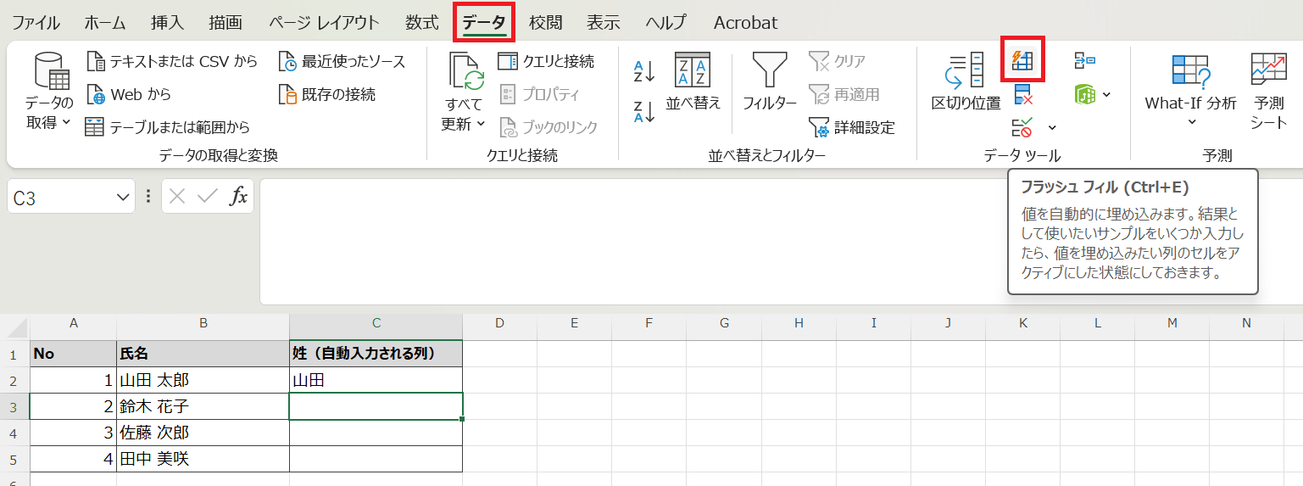Select the 氏名 header cell
Viewport: 1303px width, 486px height.
(203, 354)
